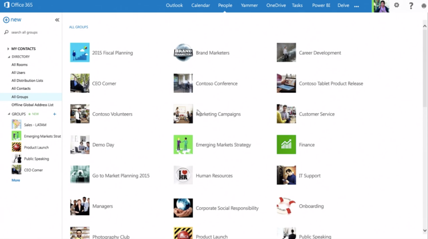428x239 pixels.
Task: Click the feedback smiley icon
Action: [423, 6]
